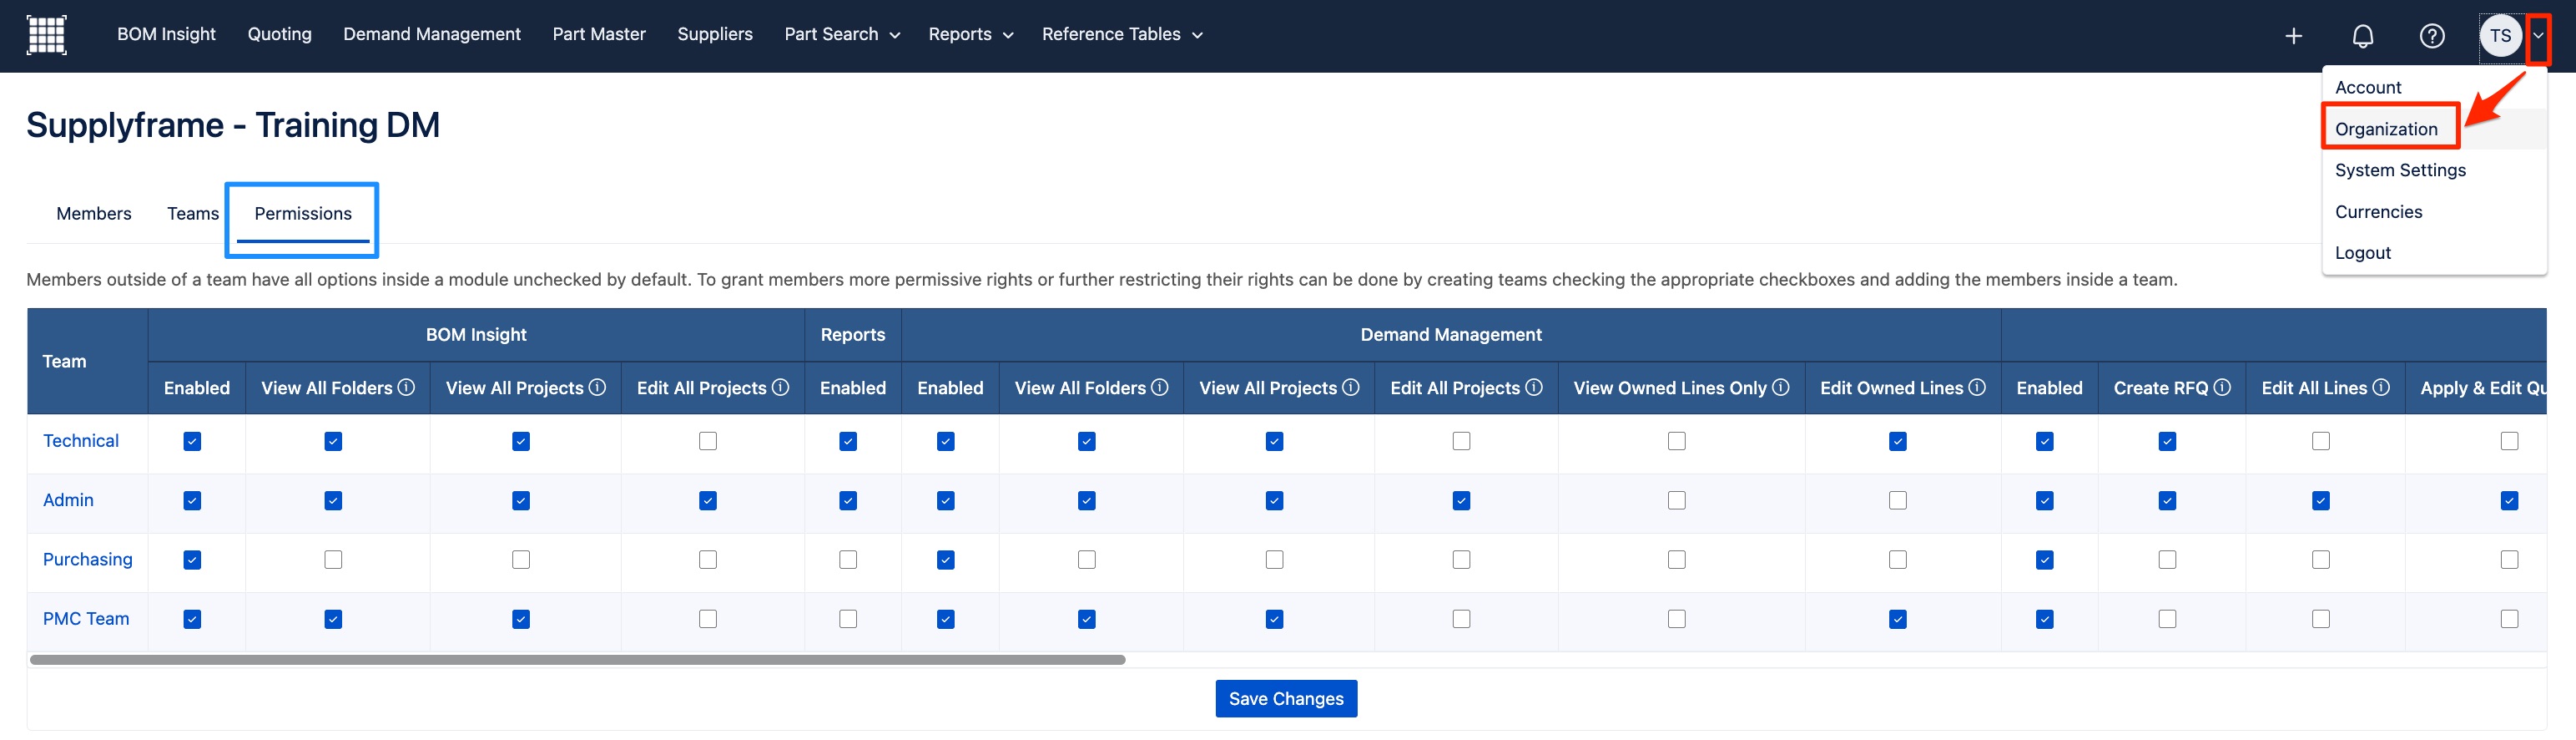Switch to the Teams tab
The width and height of the screenshot is (2576, 740).
(193, 213)
